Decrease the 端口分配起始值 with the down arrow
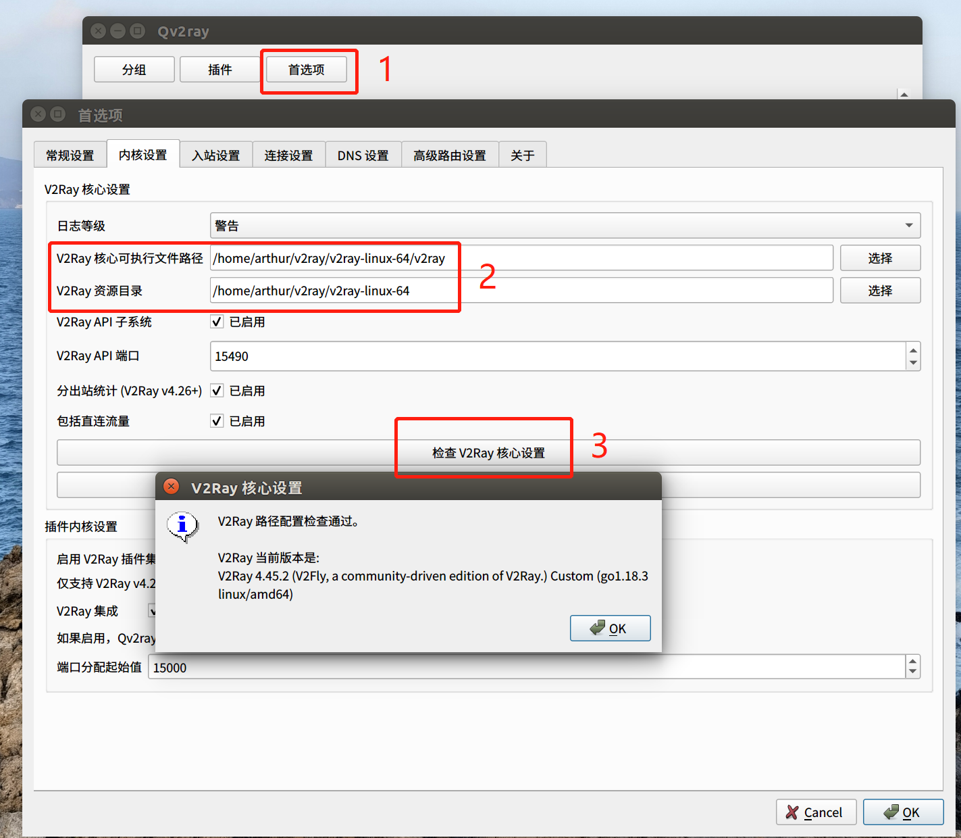961x838 pixels. point(912,673)
